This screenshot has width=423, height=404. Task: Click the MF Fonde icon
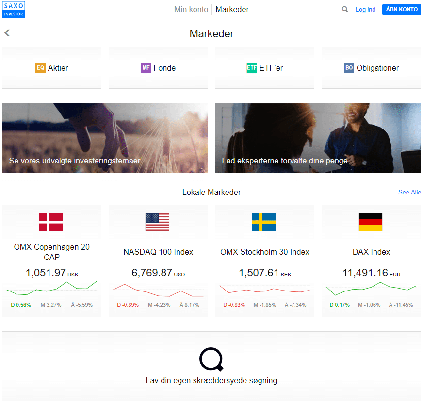[x=146, y=68]
